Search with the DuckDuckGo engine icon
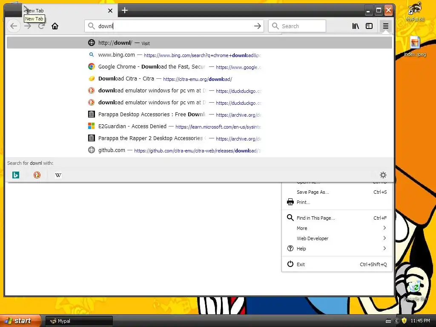The height and width of the screenshot is (327, 436). tap(37, 175)
